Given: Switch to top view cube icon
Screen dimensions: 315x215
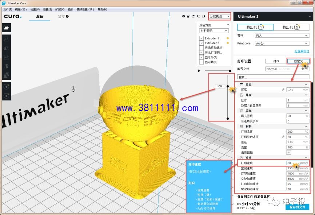Looking at the screenshot, I should (194, 16).
